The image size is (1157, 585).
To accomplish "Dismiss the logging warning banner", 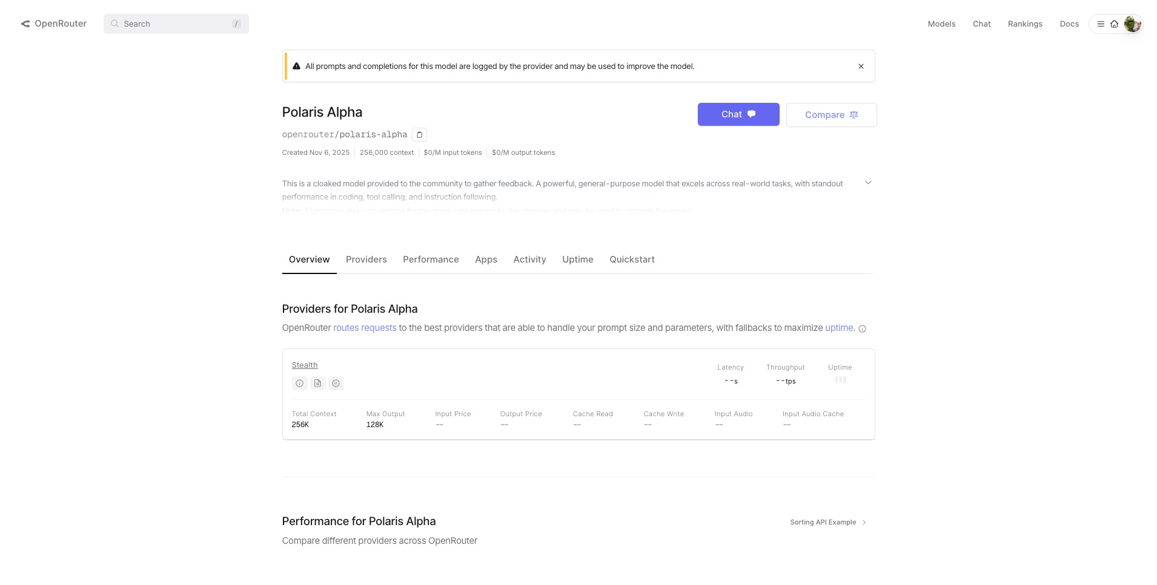I will point(861,66).
